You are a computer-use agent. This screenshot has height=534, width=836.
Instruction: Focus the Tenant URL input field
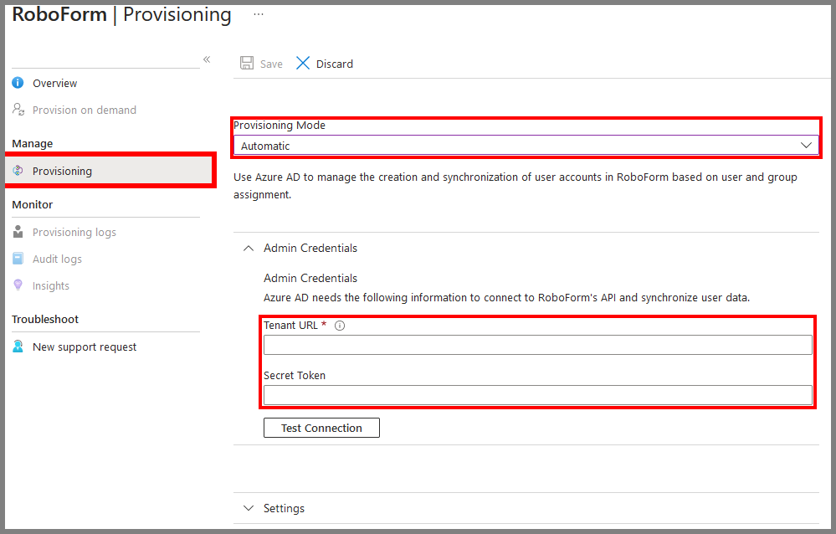pyautogui.click(x=537, y=345)
